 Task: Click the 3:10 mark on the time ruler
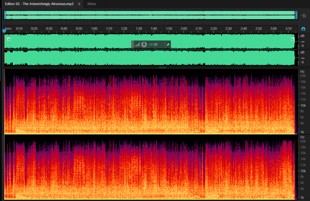(288, 28)
